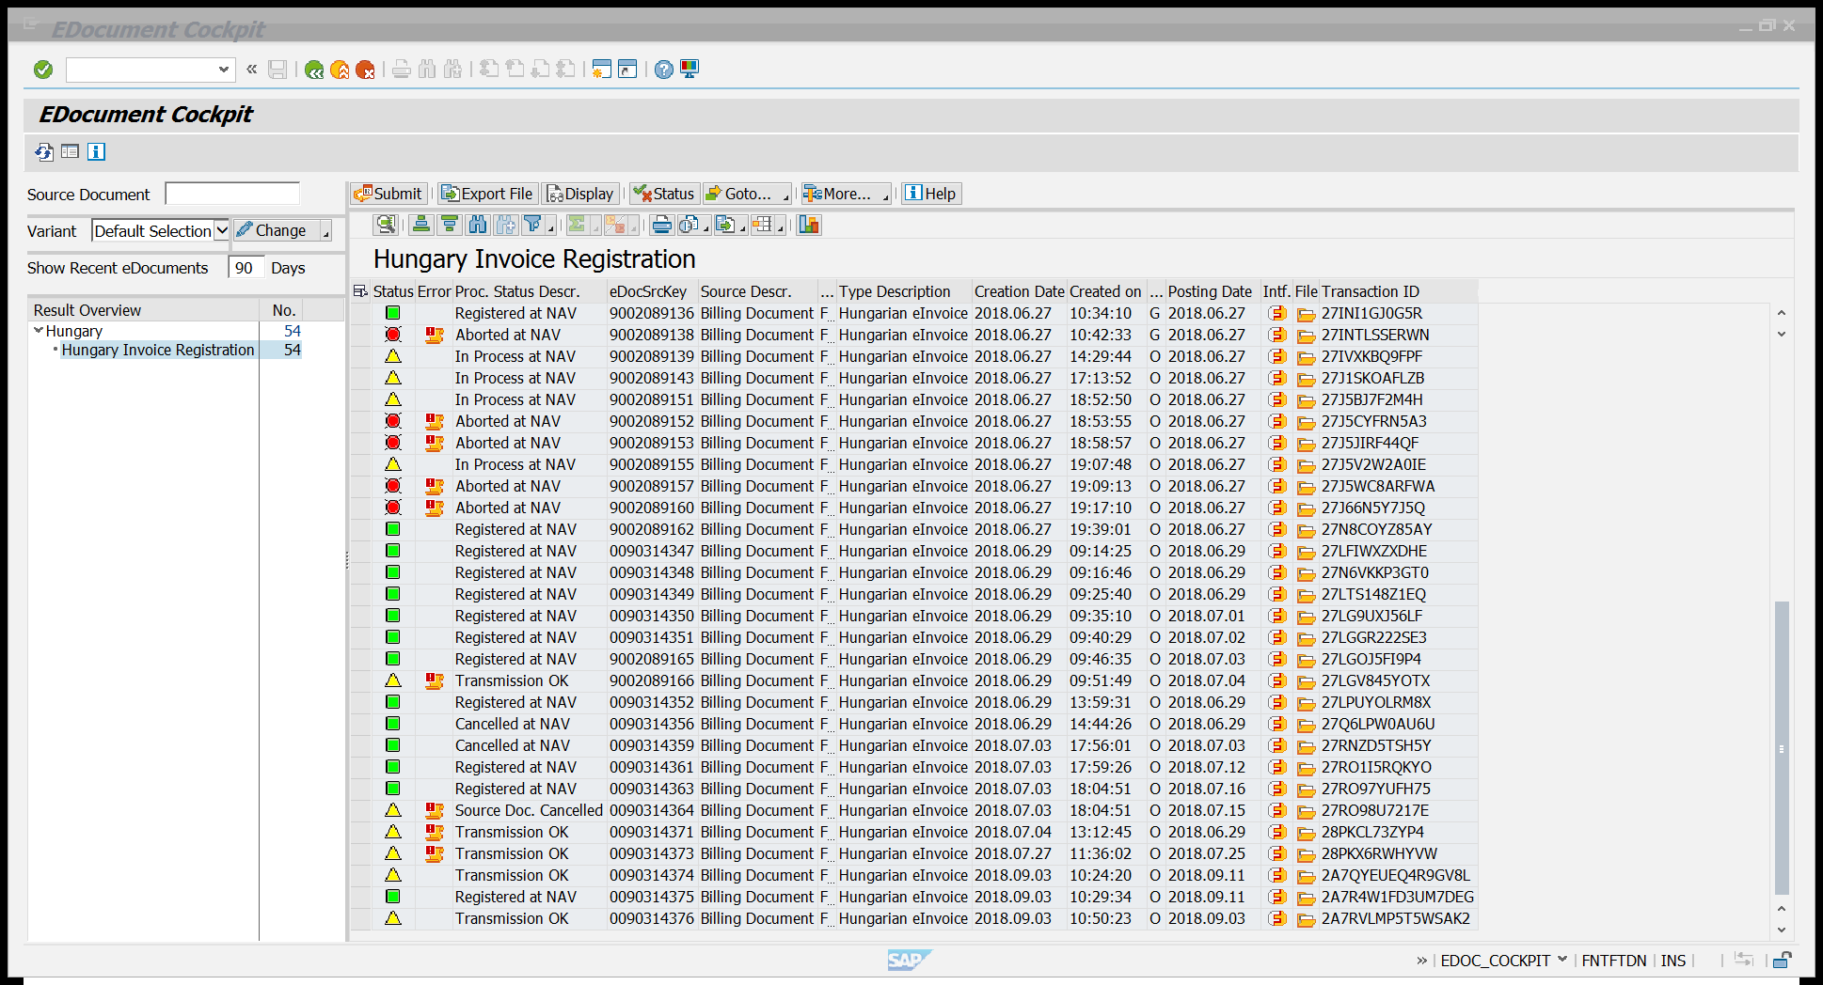
Task: Click the Source Document input field
Action: (232, 194)
